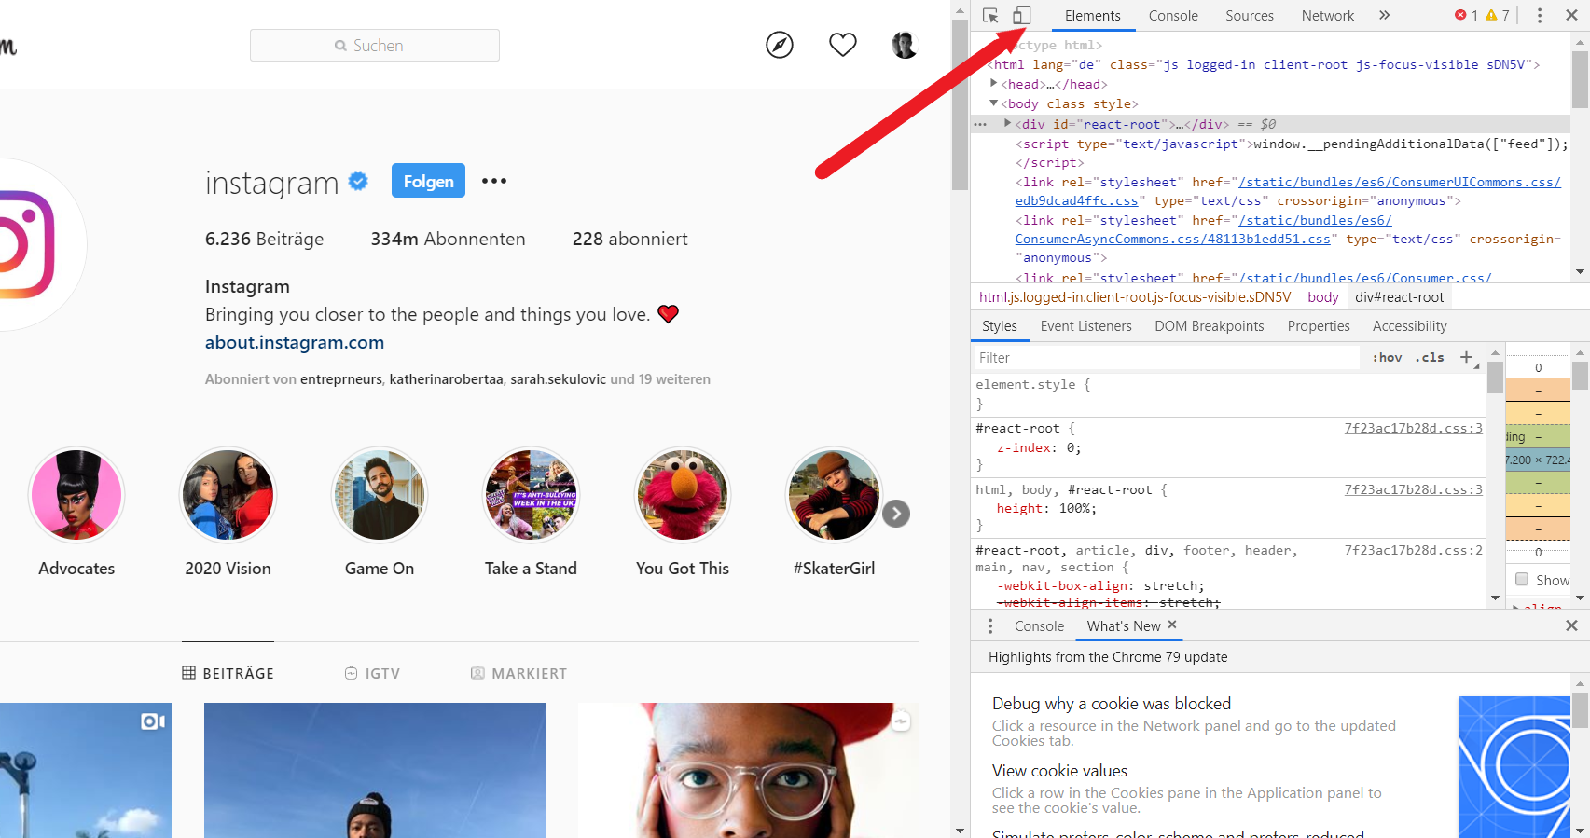Open the drawer three-dot menu

(x=990, y=626)
